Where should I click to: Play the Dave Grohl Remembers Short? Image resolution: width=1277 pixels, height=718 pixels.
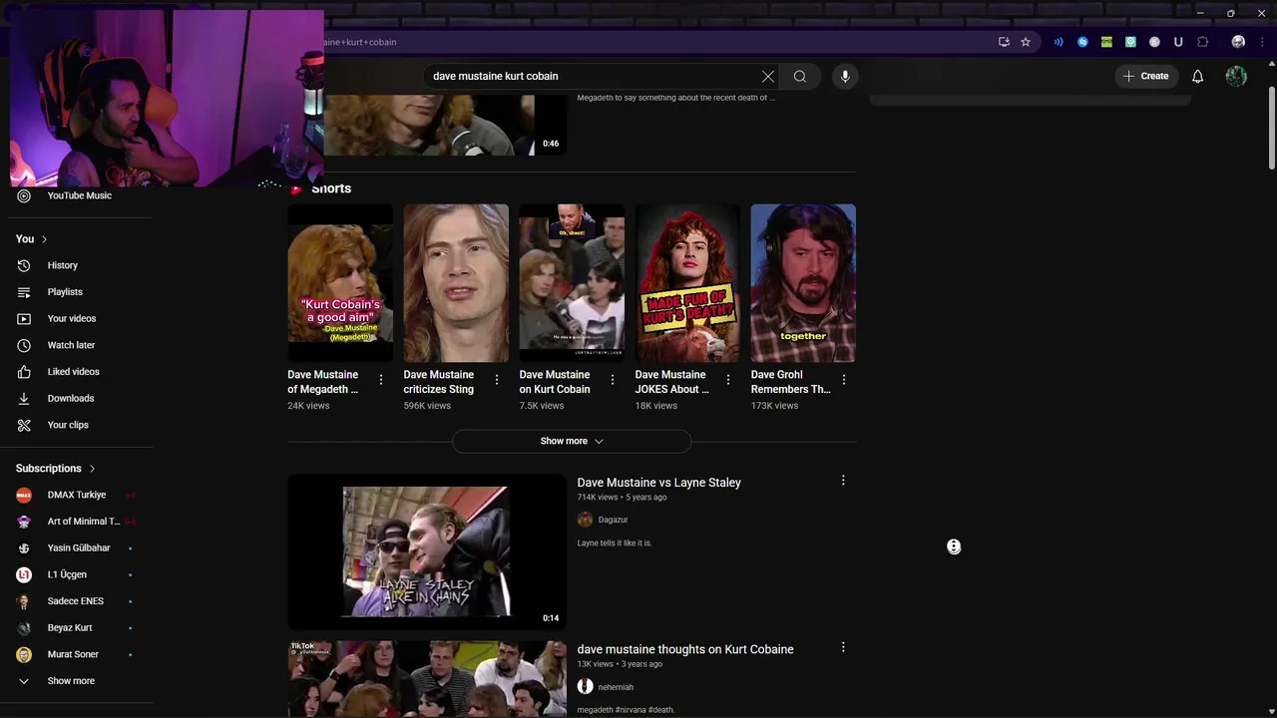(x=803, y=283)
